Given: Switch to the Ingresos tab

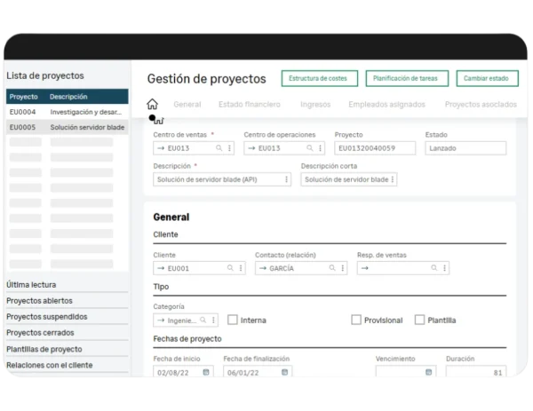Looking at the screenshot, I should click(x=315, y=104).
